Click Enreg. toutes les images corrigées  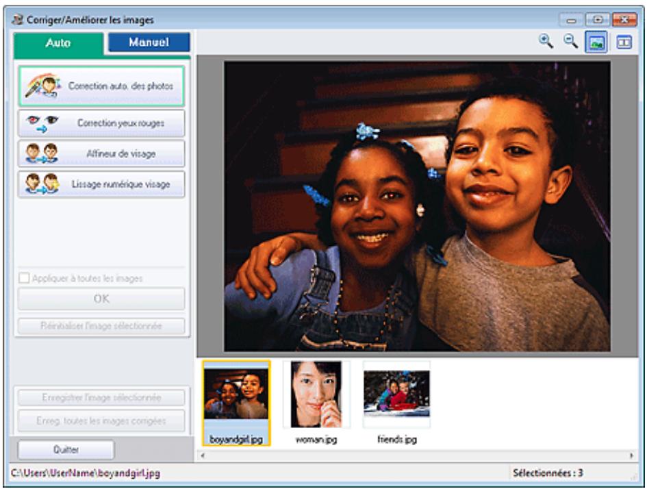point(101,421)
